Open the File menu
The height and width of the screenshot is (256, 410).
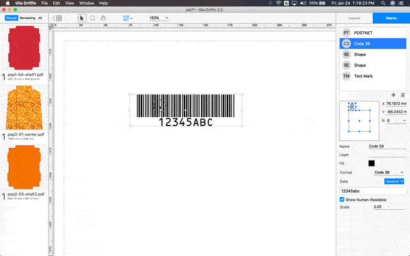[44, 3]
